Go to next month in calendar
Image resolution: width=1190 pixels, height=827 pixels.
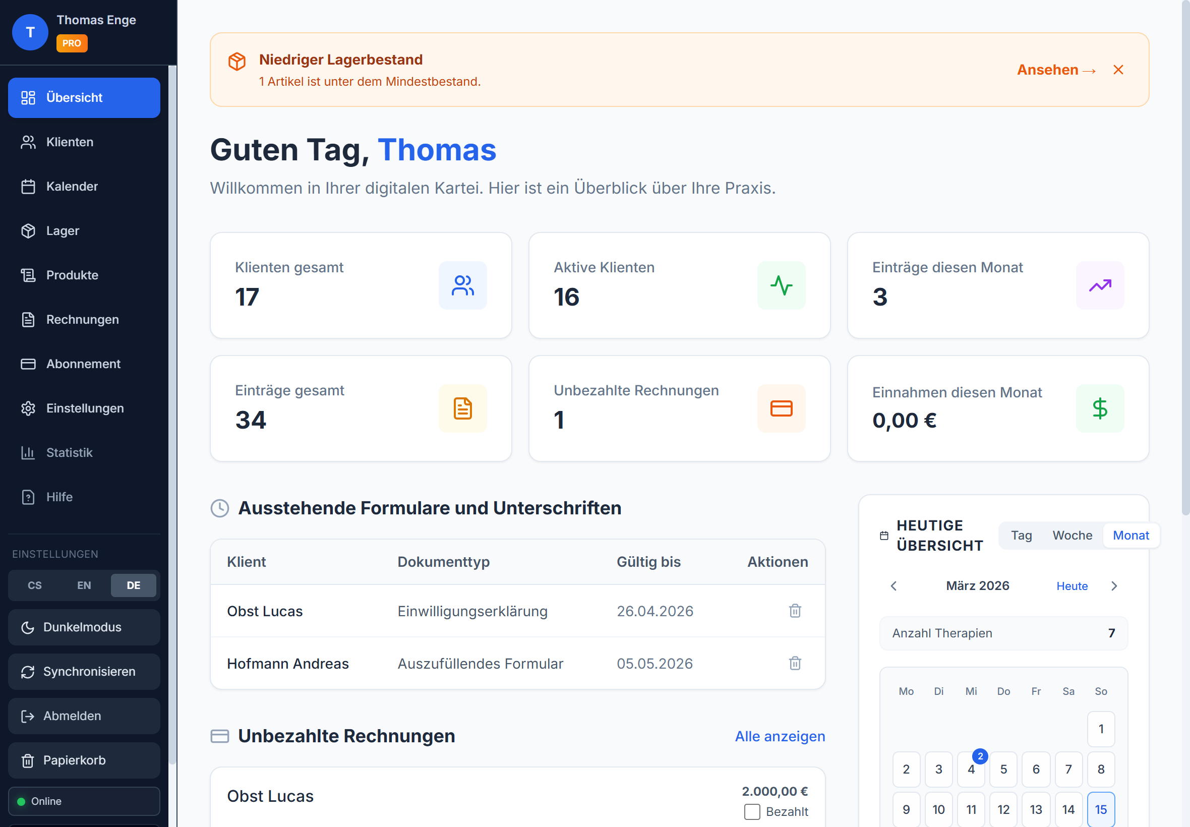(1114, 586)
